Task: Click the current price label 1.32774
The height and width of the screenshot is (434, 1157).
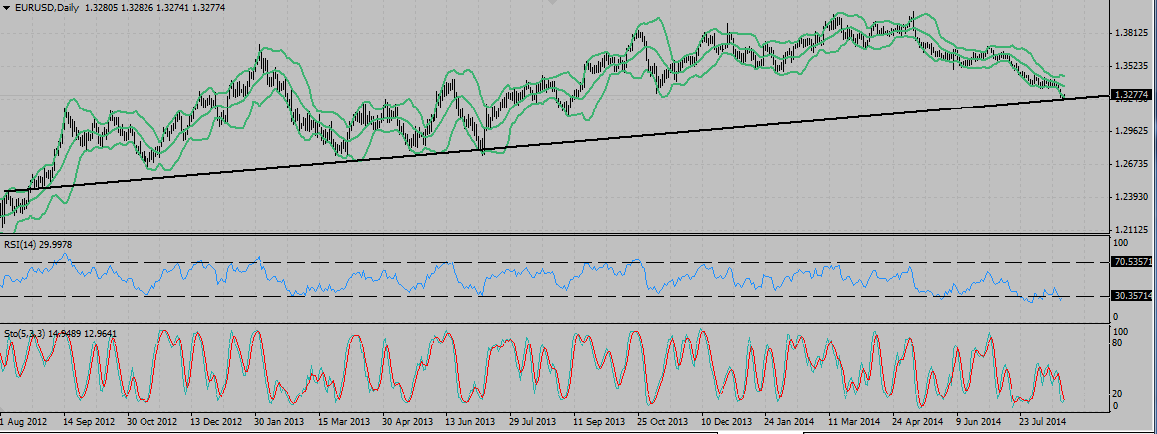Action: (1133, 95)
